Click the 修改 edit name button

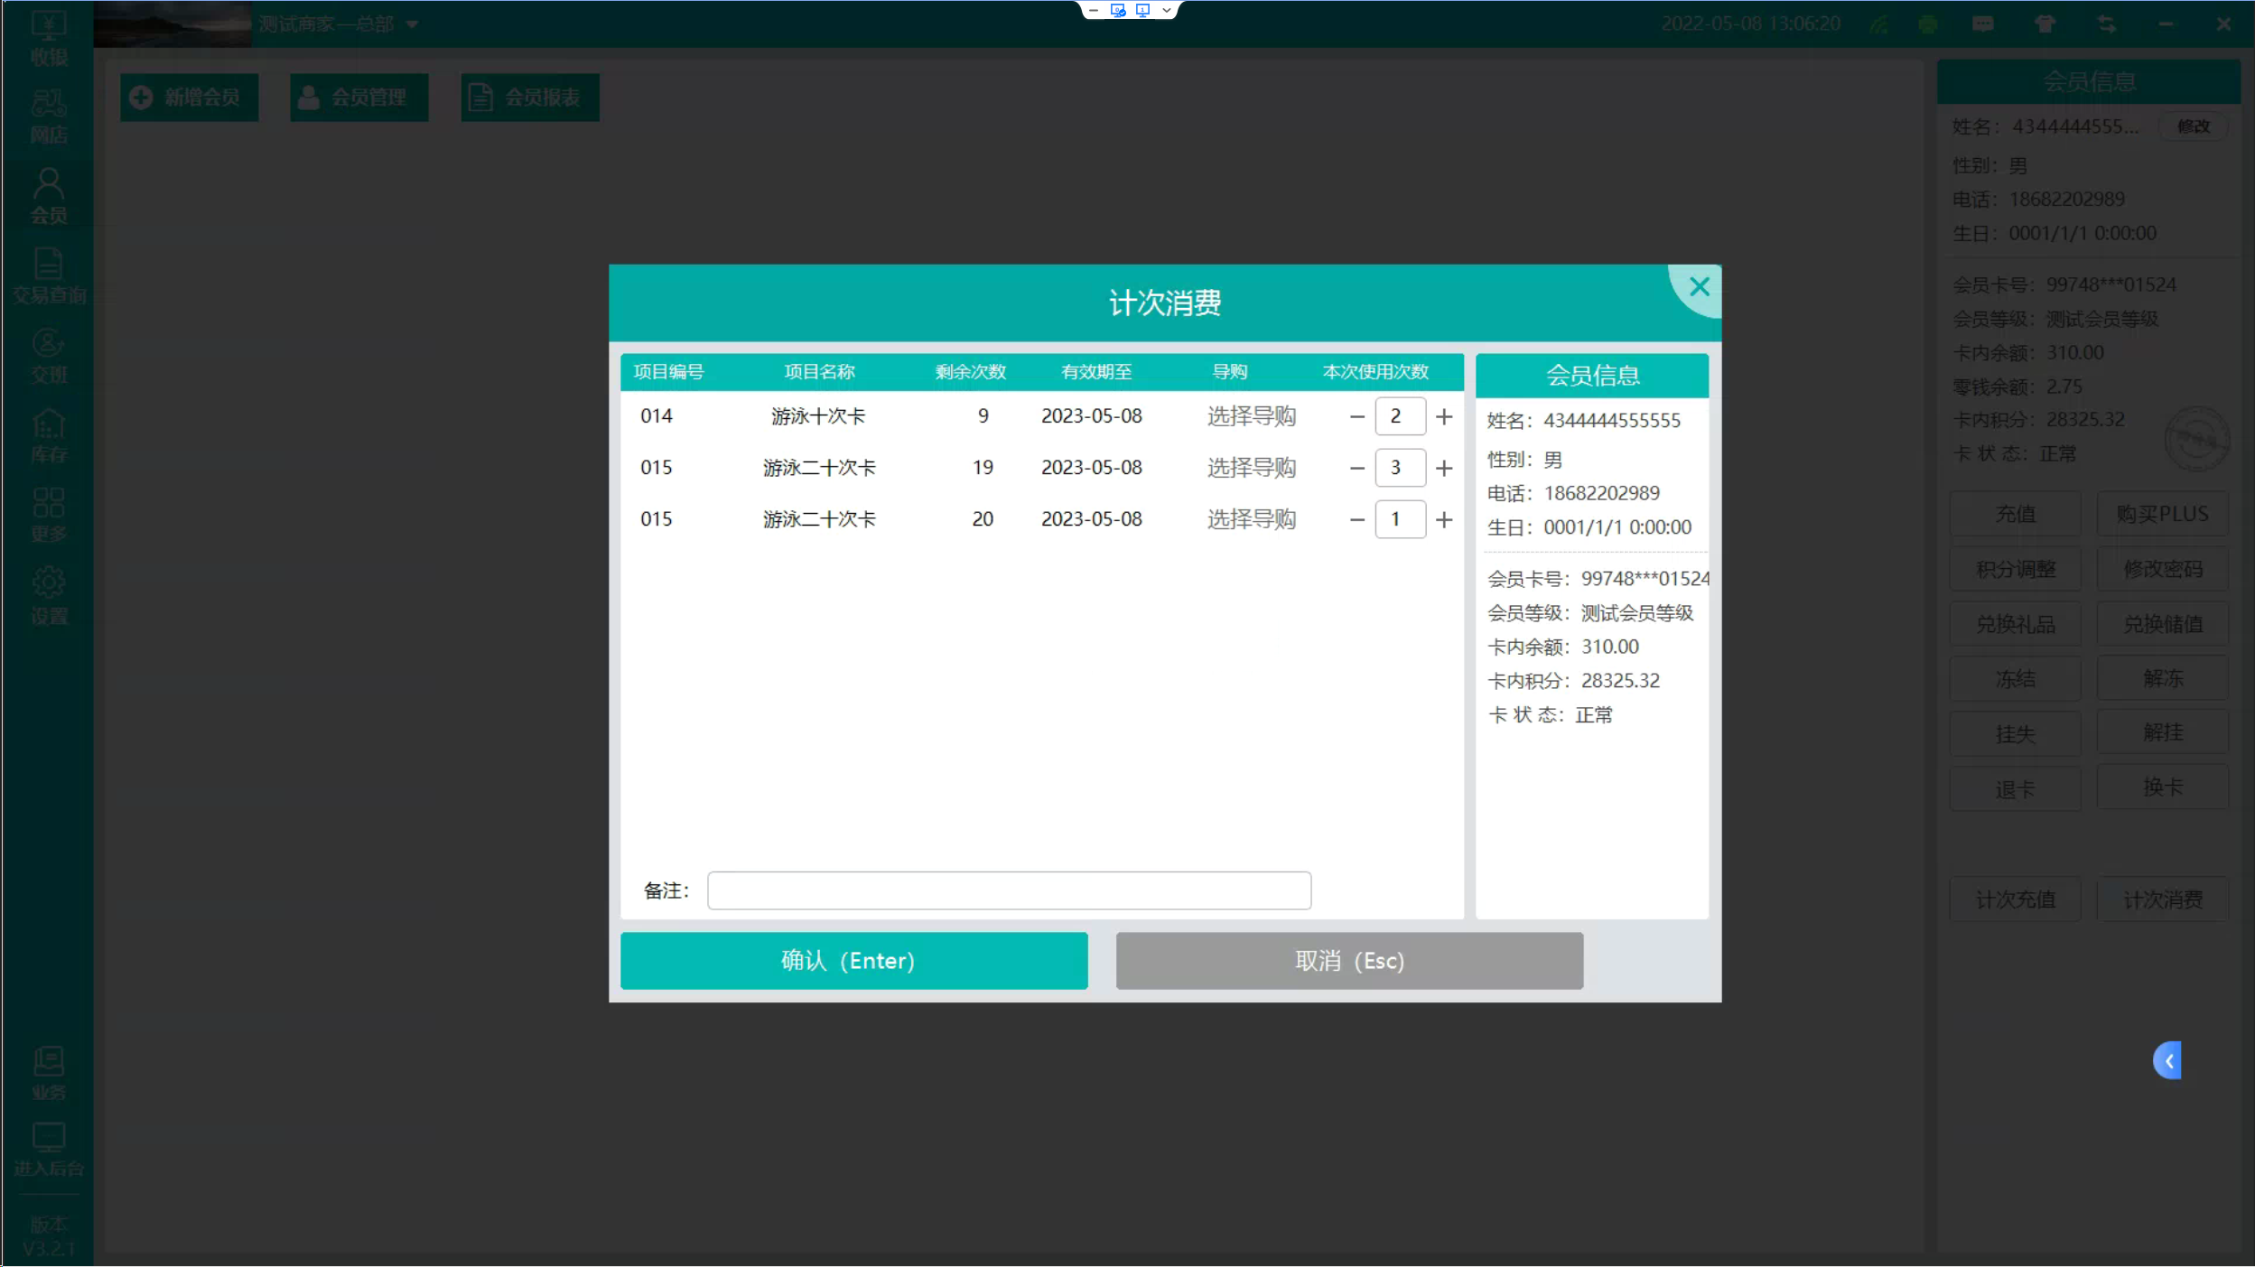pos(2193,126)
